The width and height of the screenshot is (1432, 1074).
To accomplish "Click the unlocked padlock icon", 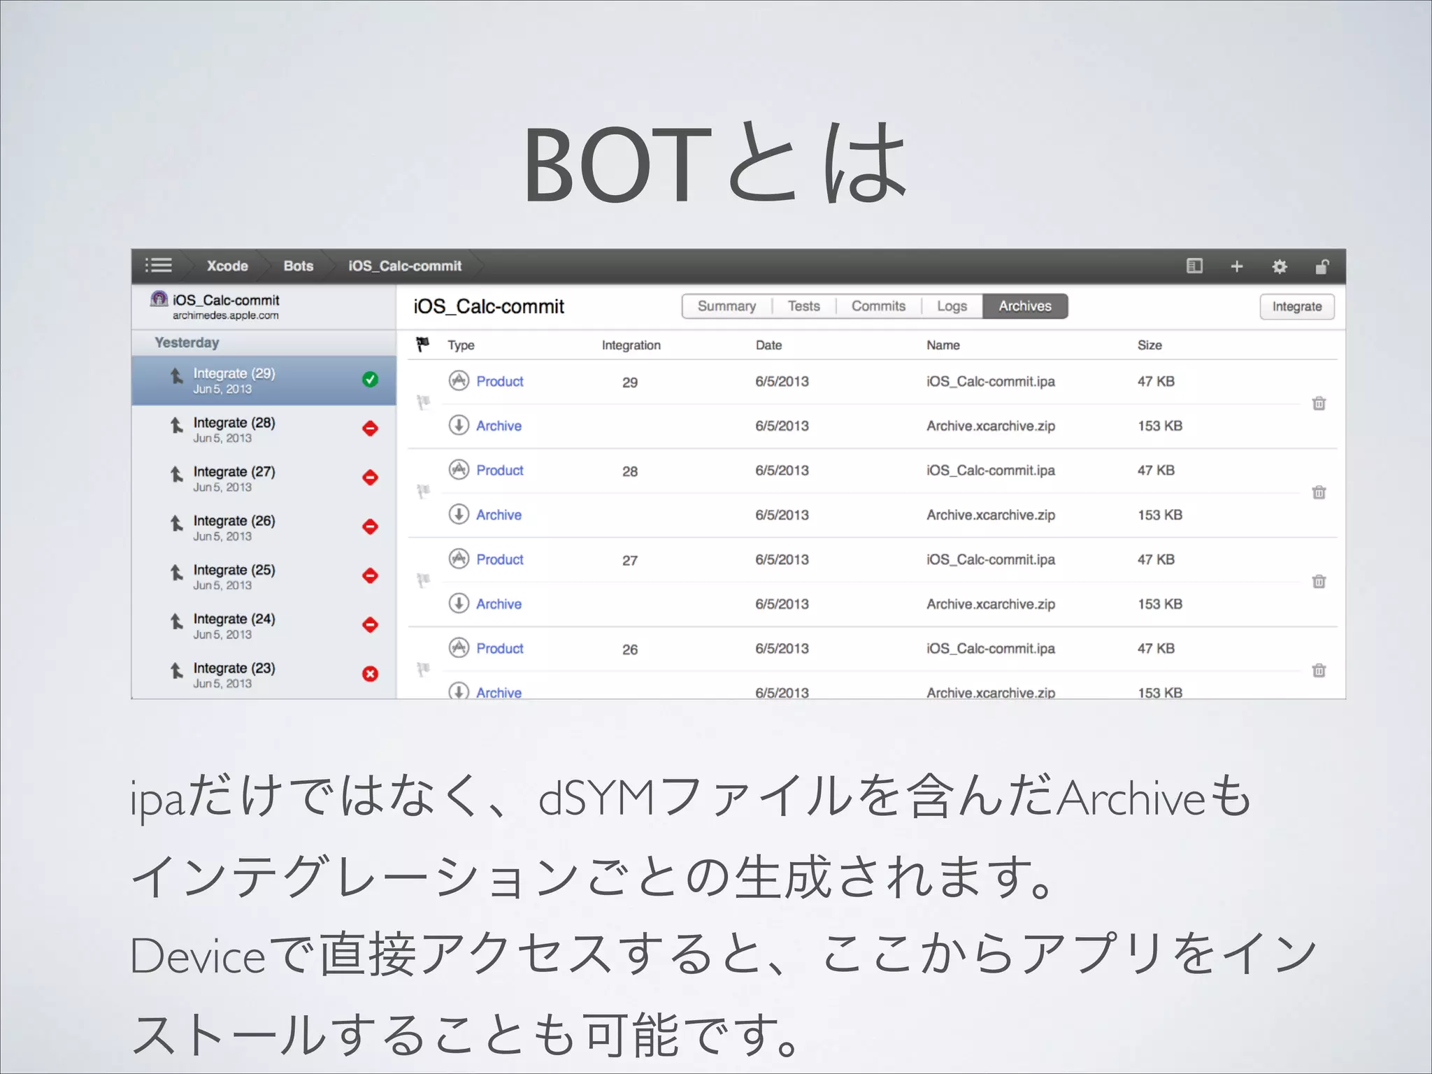I will click(1322, 266).
